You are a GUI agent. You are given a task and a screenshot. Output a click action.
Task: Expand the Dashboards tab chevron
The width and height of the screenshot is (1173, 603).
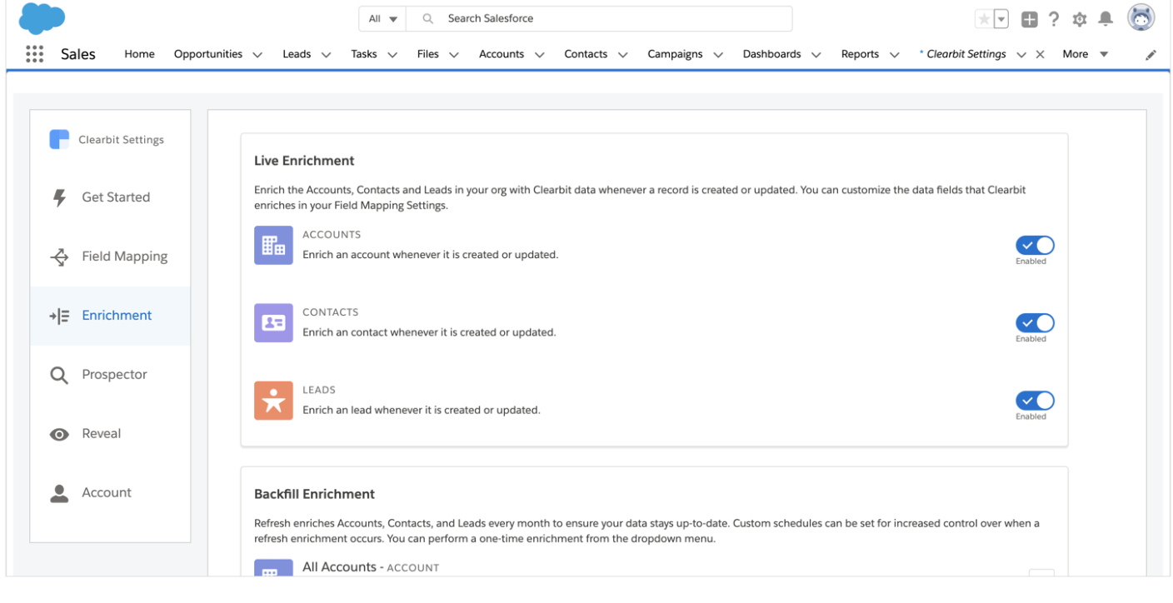[x=816, y=55]
